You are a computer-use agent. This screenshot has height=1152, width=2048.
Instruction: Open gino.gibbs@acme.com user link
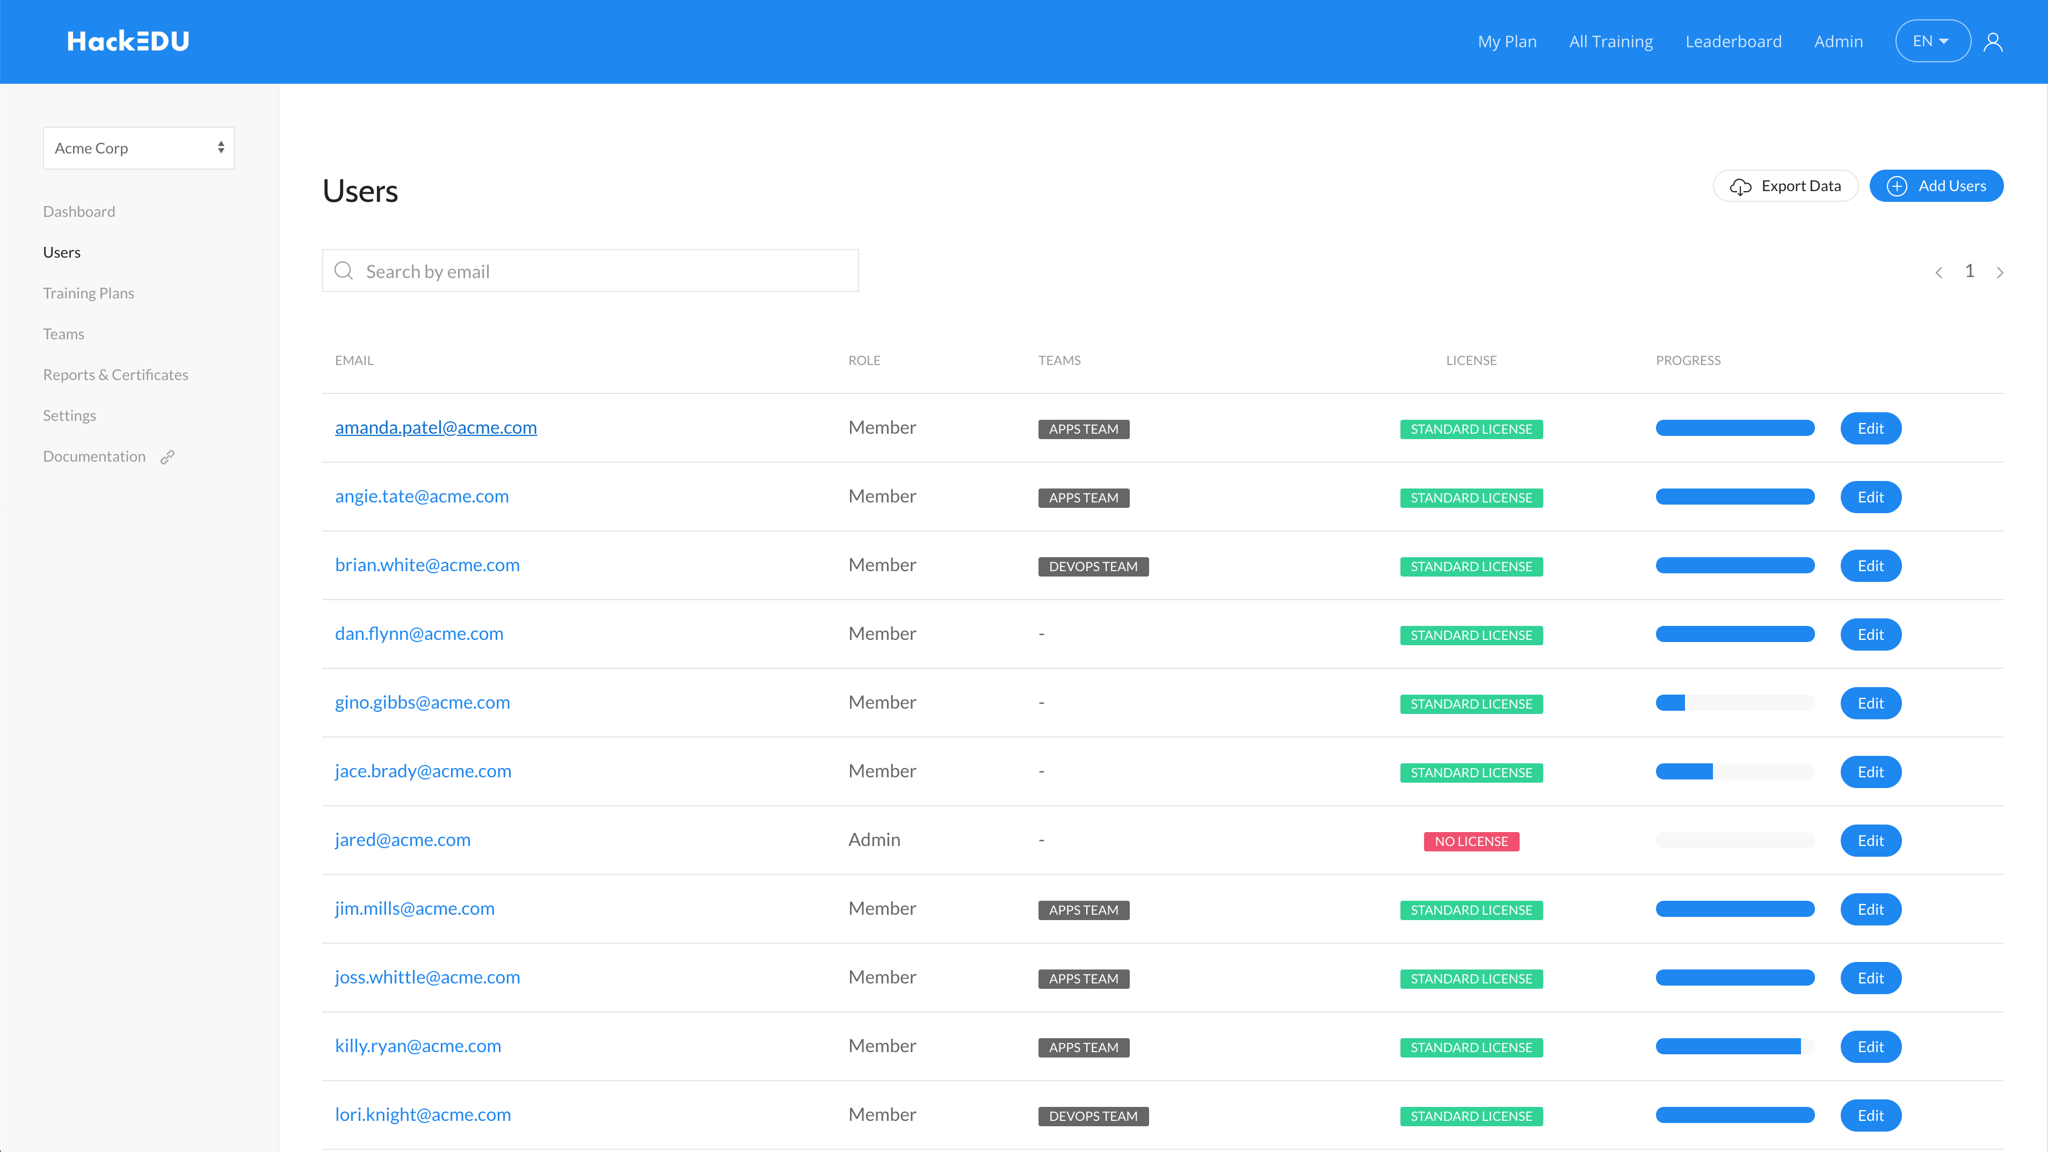click(422, 703)
